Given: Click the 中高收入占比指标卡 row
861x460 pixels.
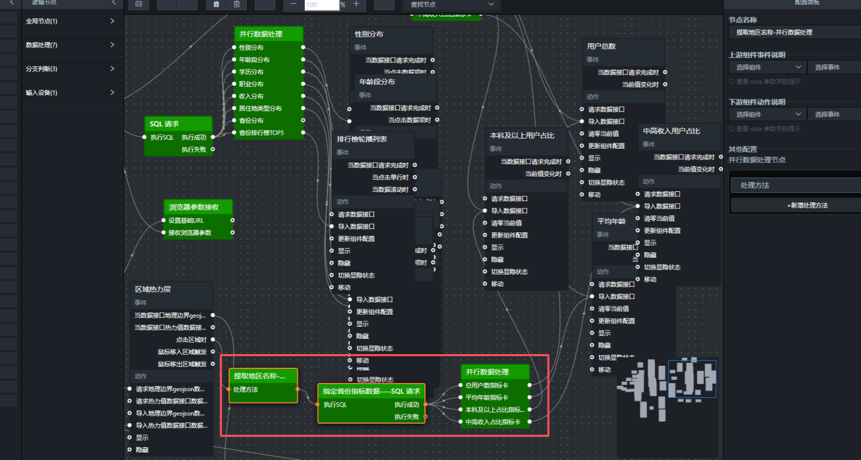Looking at the screenshot, I should point(495,422).
